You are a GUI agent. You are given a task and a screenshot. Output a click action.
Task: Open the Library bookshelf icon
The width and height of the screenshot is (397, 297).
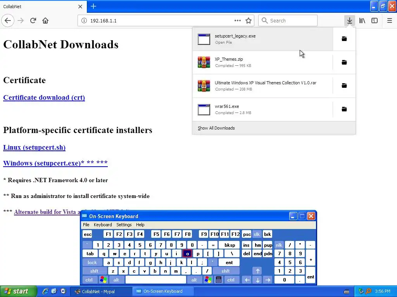pos(362,20)
